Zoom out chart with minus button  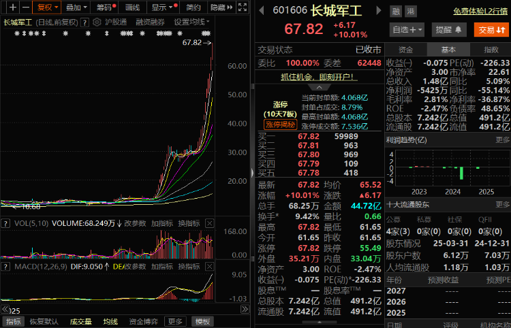pos(26,7)
